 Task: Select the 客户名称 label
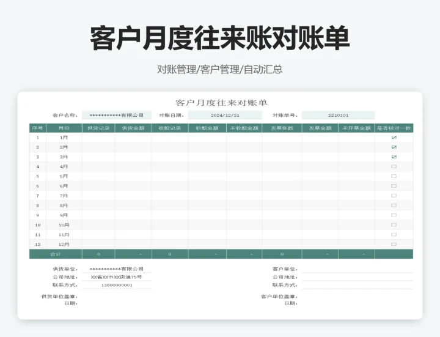coord(65,115)
